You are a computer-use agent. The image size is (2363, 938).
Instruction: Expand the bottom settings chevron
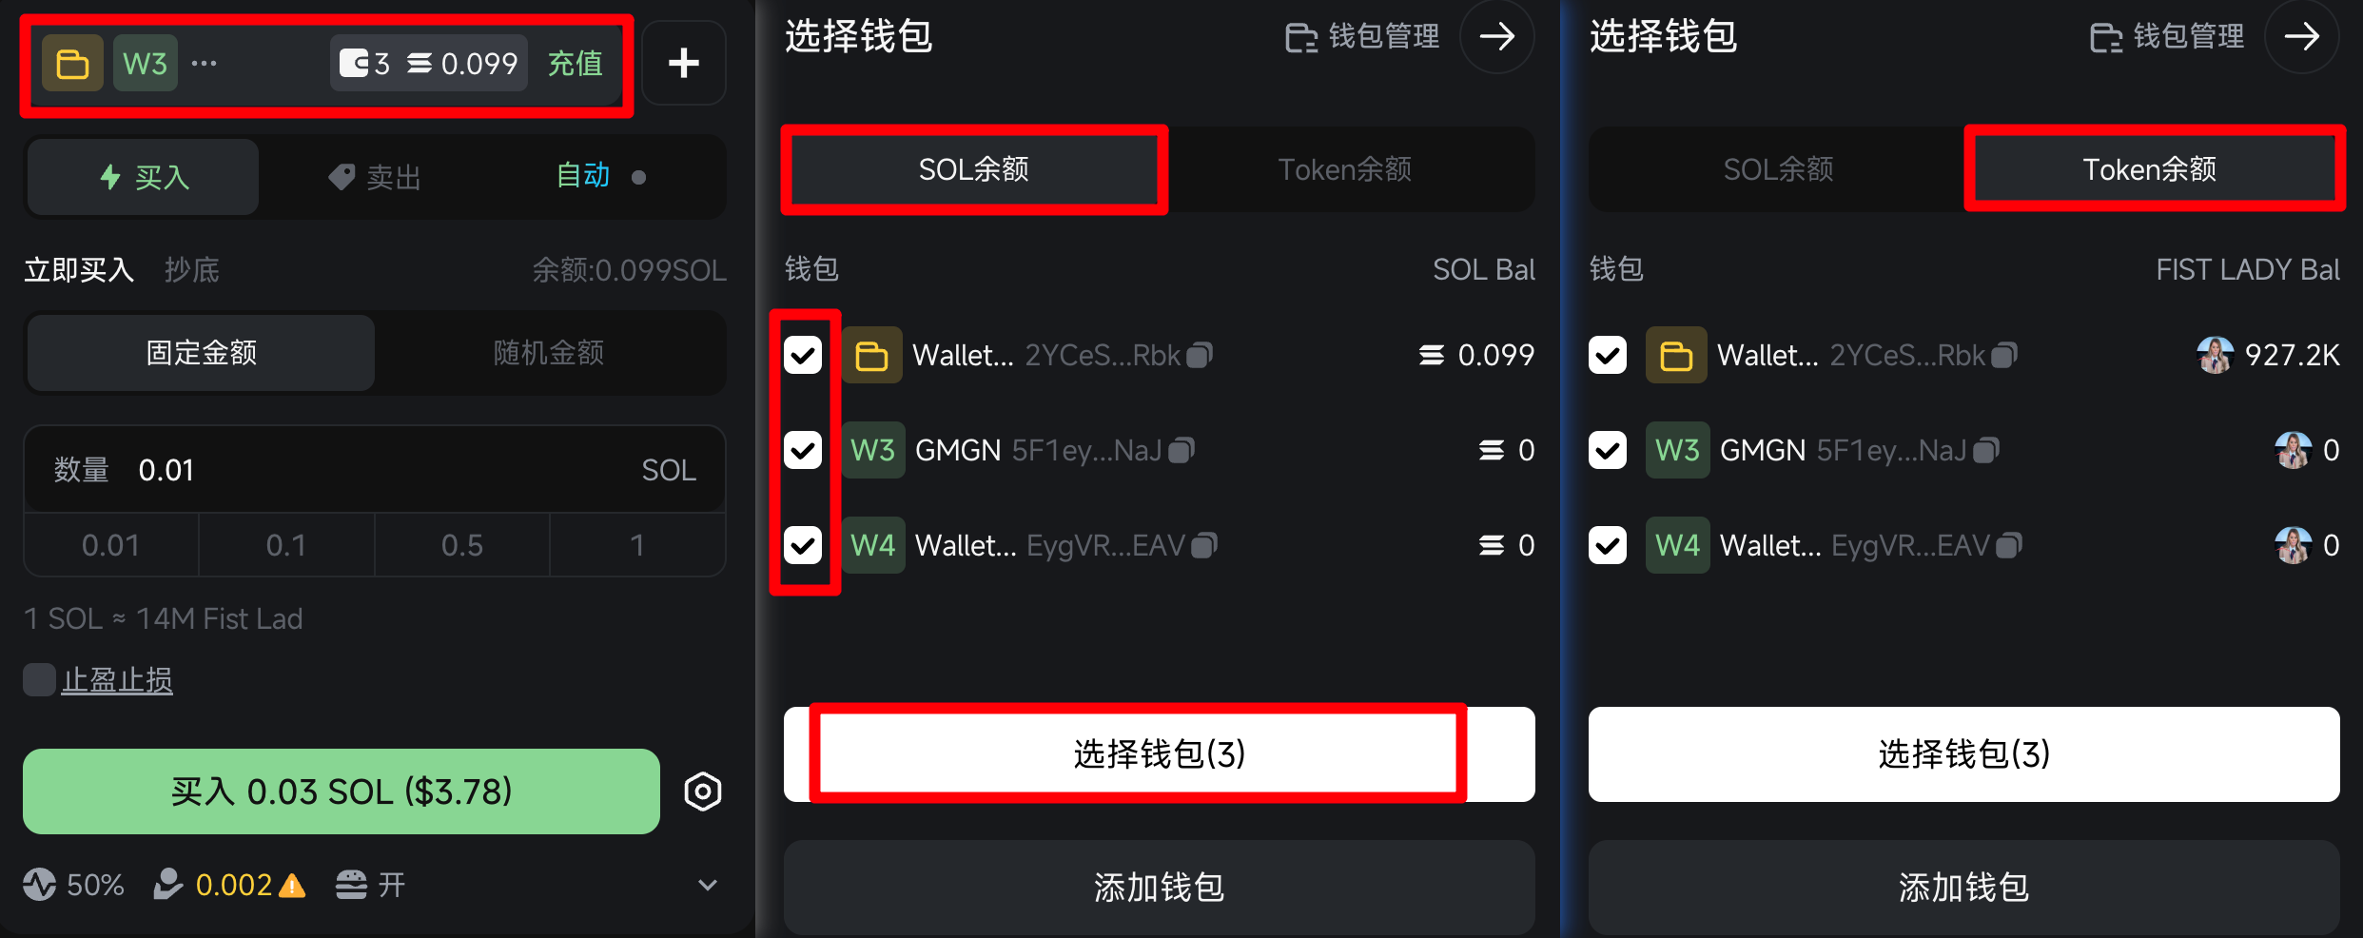tap(708, 885)
